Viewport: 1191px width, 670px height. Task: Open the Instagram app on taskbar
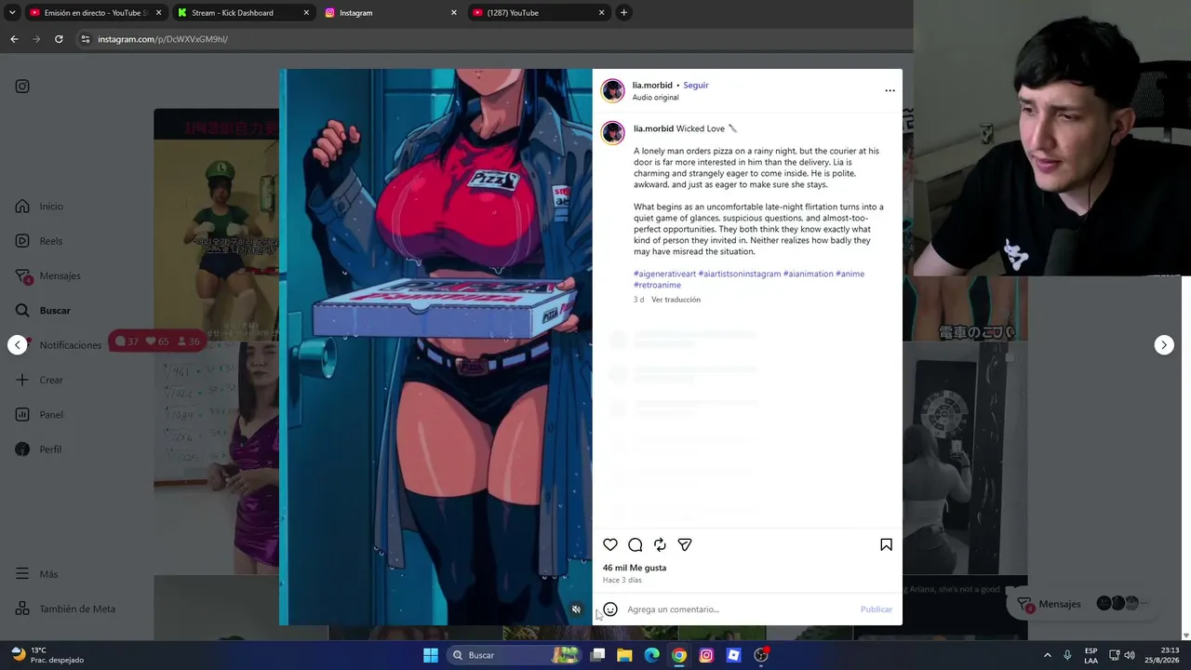(x=706, y=655)
